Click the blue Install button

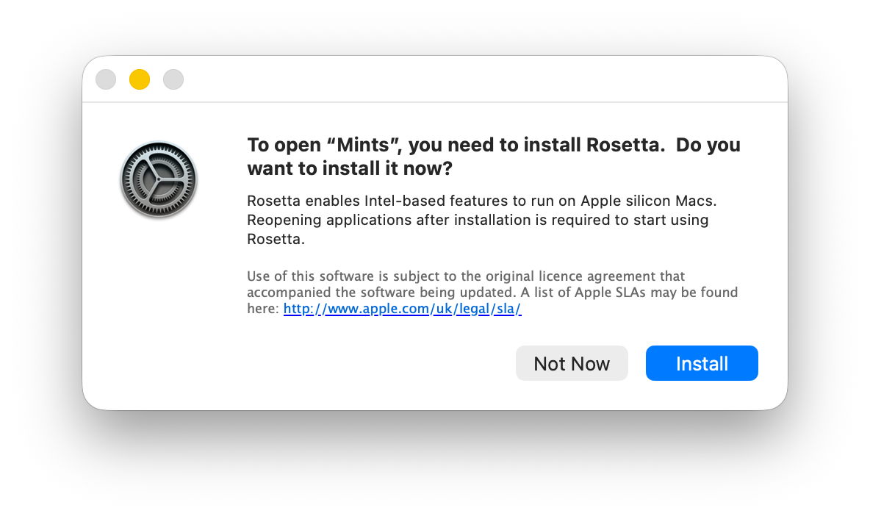702,364
